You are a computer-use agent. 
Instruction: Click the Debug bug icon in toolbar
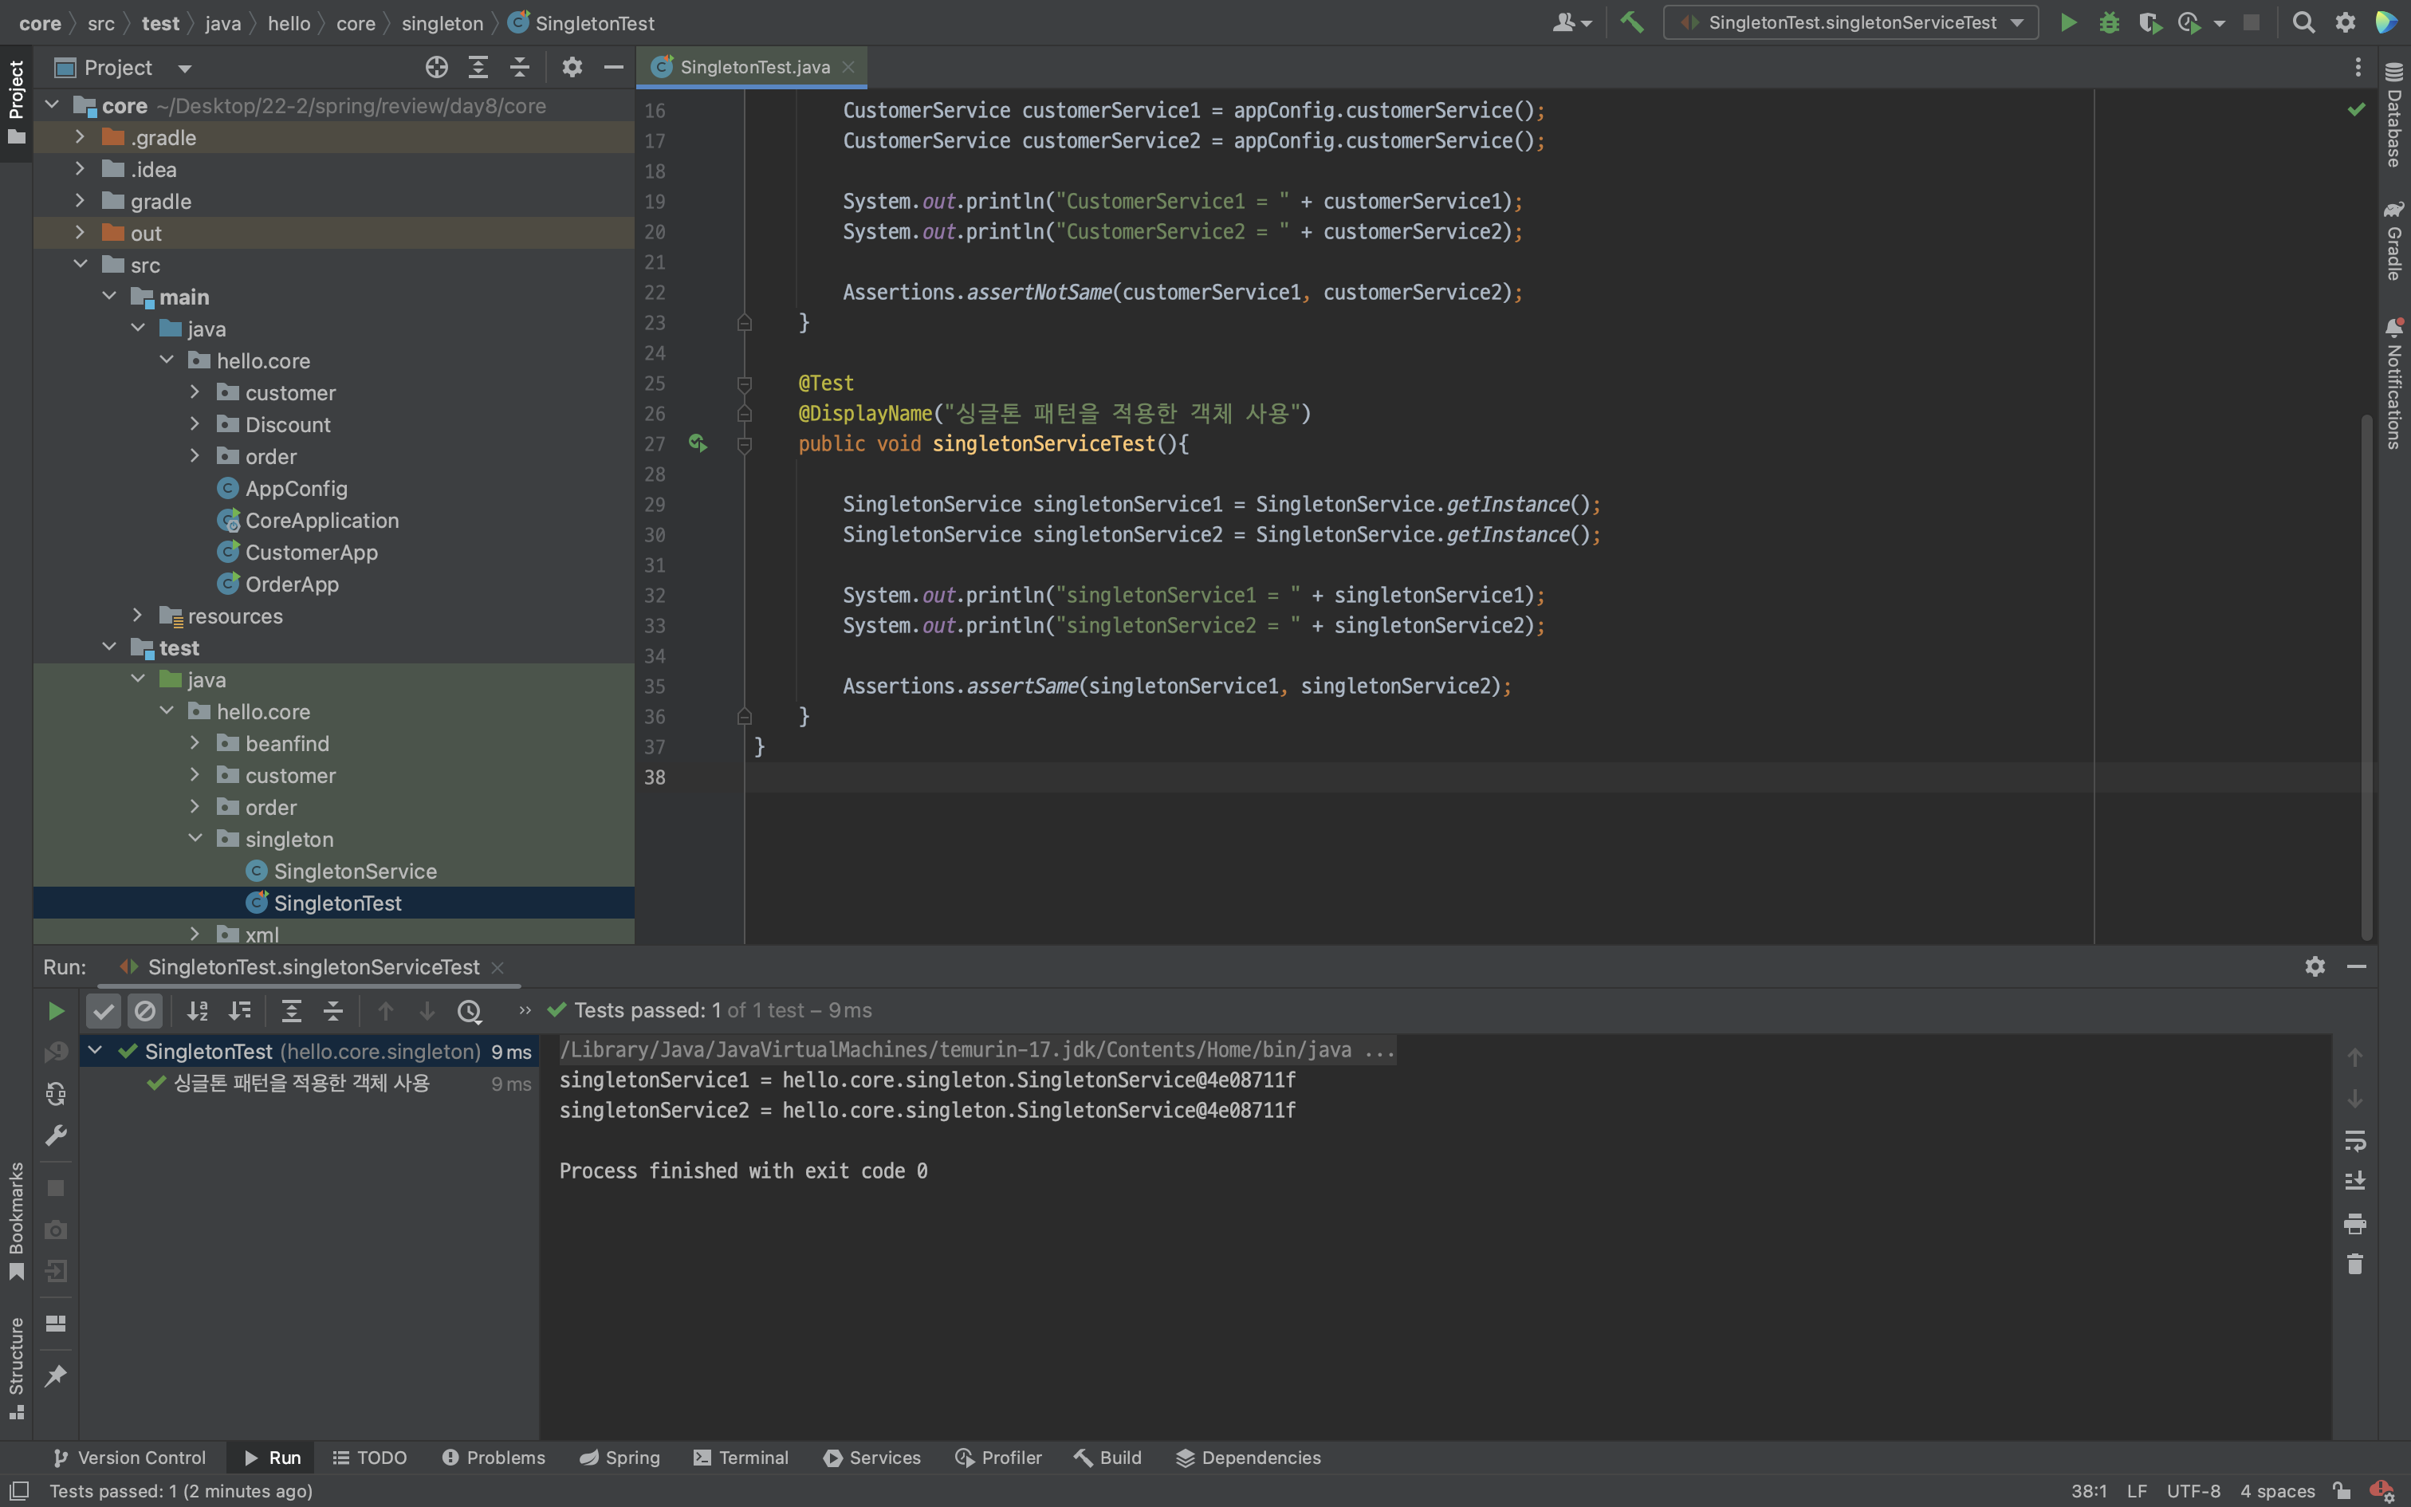(x=2108, y=22)
